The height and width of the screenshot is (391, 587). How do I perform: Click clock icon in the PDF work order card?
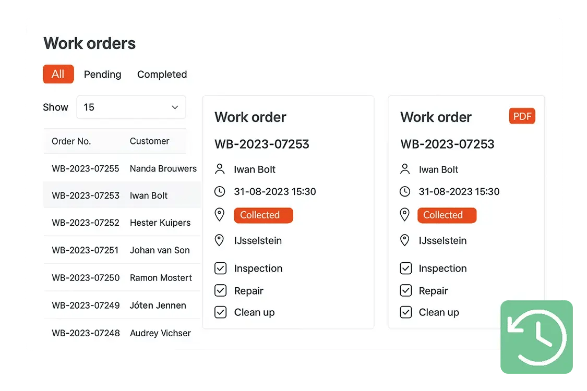(405, 191)
